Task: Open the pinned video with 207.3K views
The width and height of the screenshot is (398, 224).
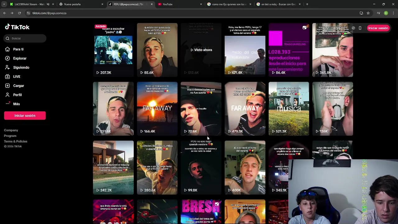Action: [113, 50]
